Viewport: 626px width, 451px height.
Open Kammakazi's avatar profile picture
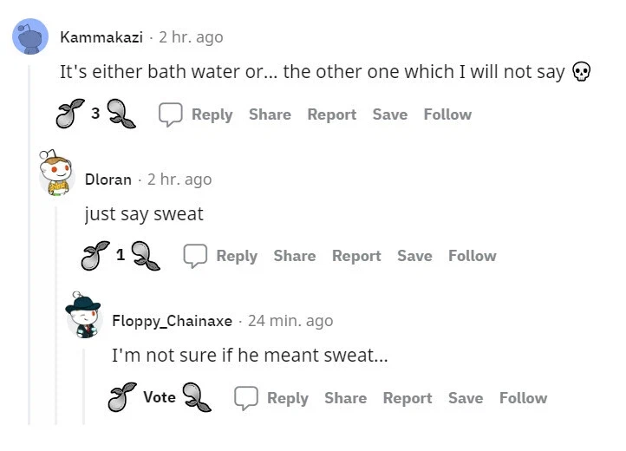(x=30, y=37)
